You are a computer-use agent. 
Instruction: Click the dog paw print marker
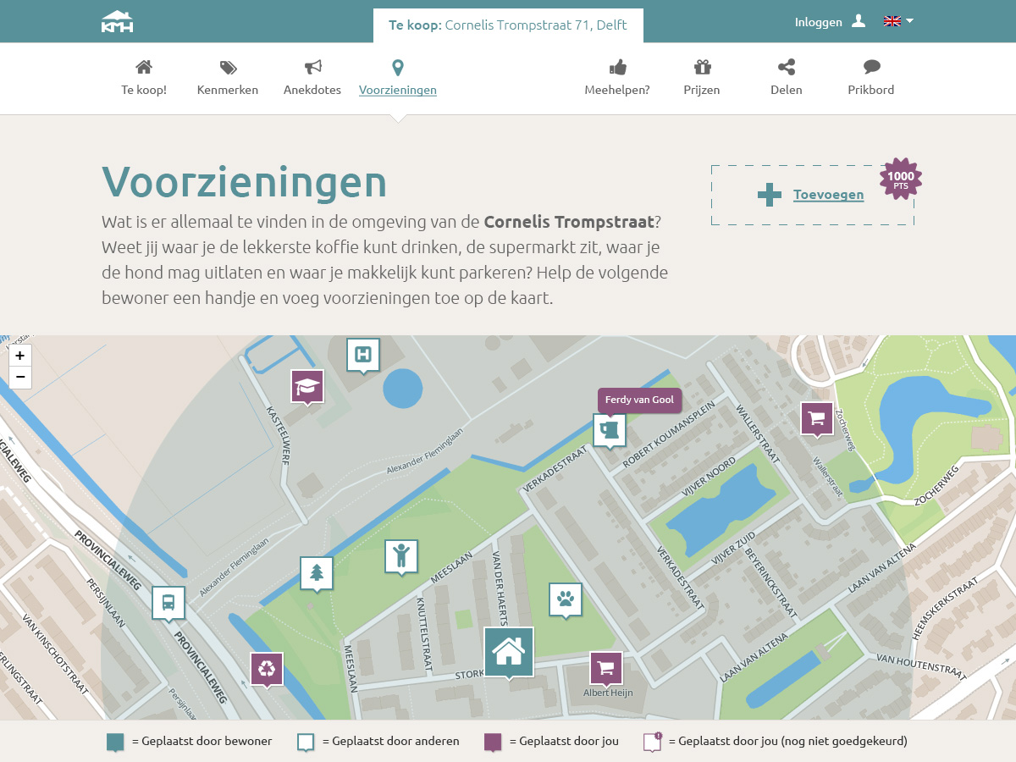click(566, 600)
